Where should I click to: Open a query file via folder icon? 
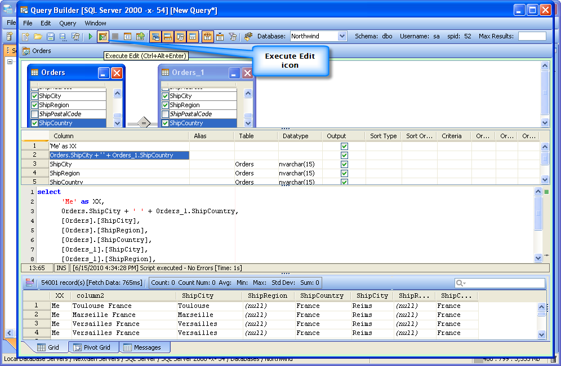click(x=38, y=37)
